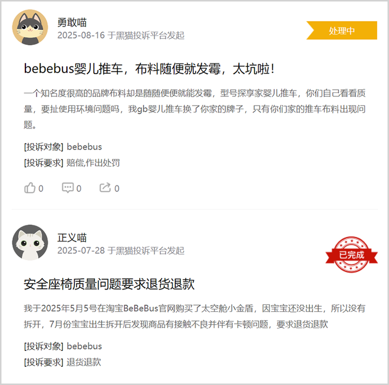Open 安全座椅质量问题要求退货退款 complaint title

[x=109, y=284]
